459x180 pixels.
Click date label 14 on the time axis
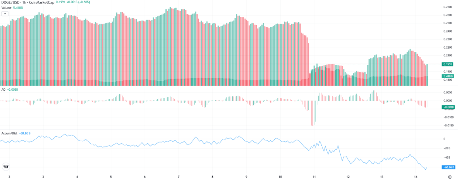[x=416, y=177]
